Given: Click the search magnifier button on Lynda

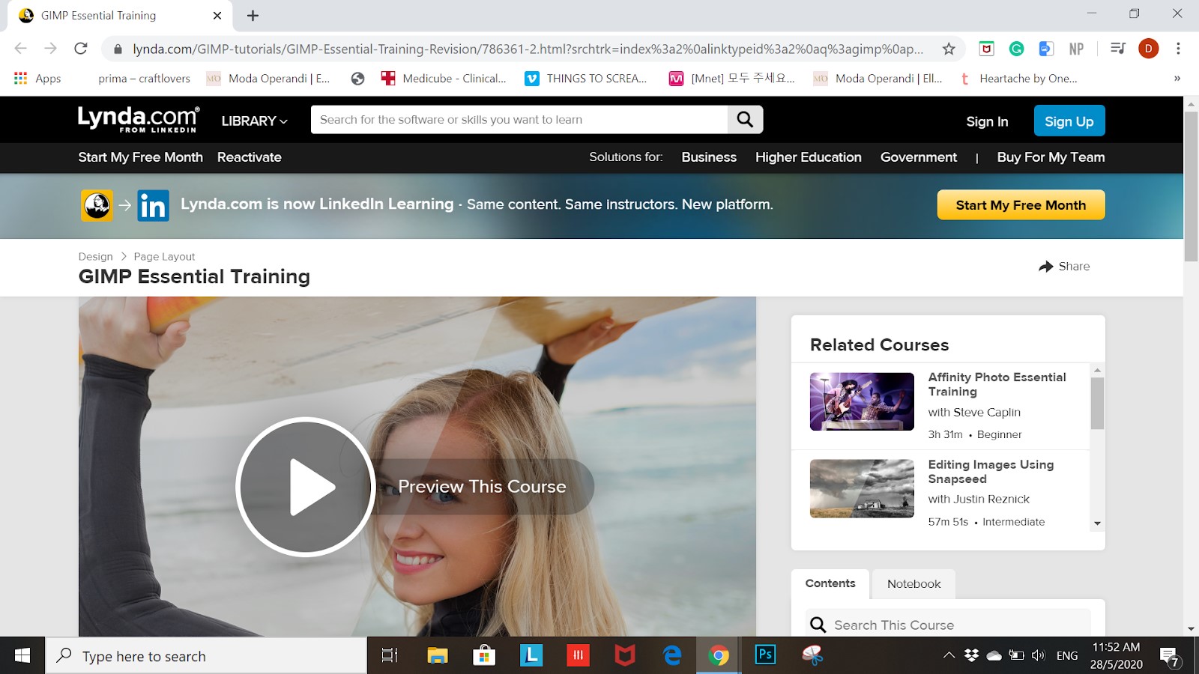Looking at the screenshot, I should click(745, 120).
